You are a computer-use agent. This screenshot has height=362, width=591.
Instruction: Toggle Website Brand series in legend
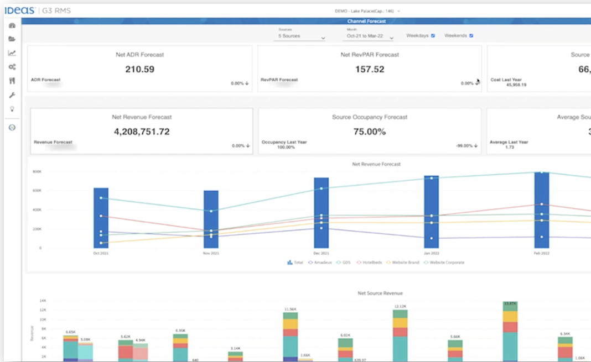coord(402,263)
